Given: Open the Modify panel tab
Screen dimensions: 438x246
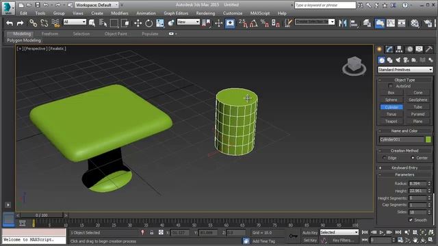Looking at the screenshot, I should tap(389, 49).
